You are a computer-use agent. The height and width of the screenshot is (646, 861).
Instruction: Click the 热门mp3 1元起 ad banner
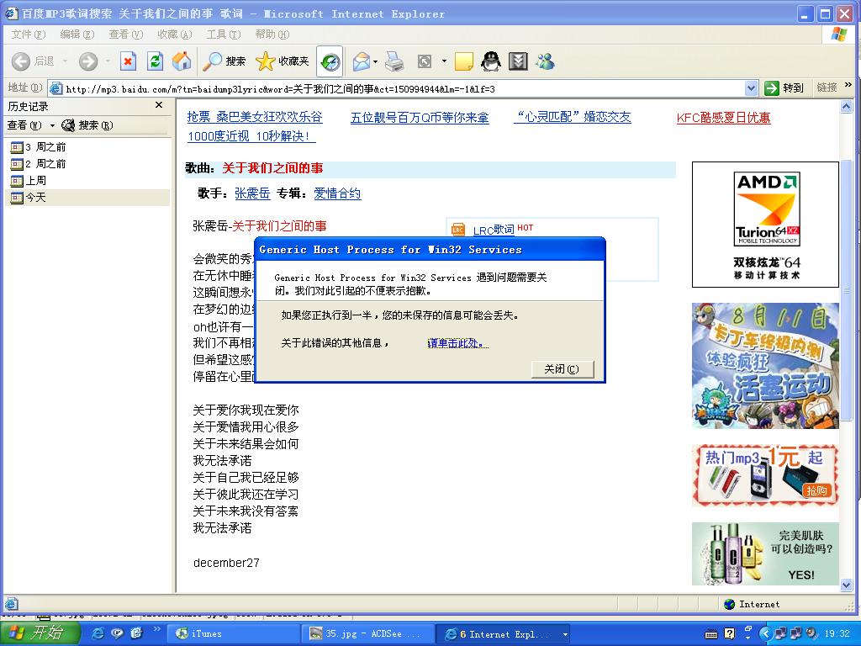[765, 476]
